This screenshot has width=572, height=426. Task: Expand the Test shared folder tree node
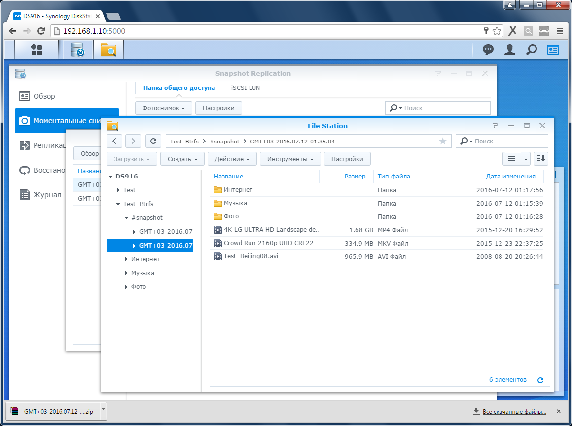coord(118,190)
